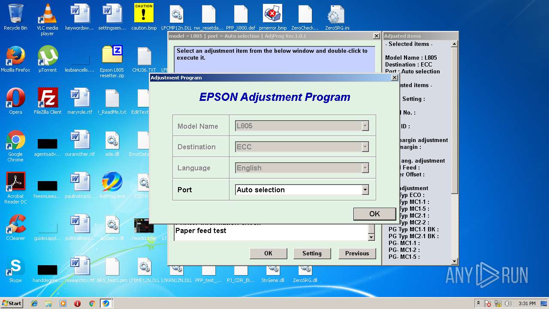Select prnerror.bmp desktop file
The image size is (549, 309).
coord(273,17)
